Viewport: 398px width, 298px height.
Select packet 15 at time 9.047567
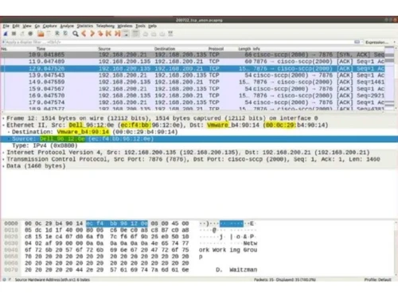(x=193, y=89)
